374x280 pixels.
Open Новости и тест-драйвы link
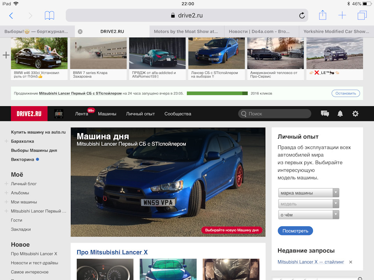(34, 263)
